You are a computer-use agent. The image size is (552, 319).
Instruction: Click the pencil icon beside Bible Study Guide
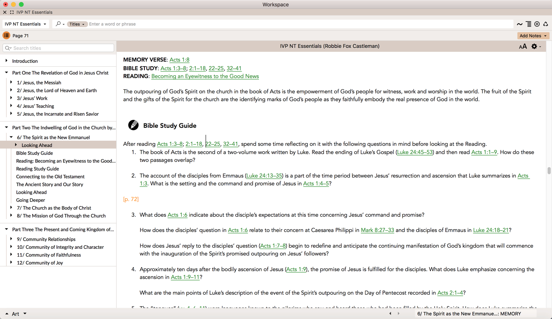point(133,125)
